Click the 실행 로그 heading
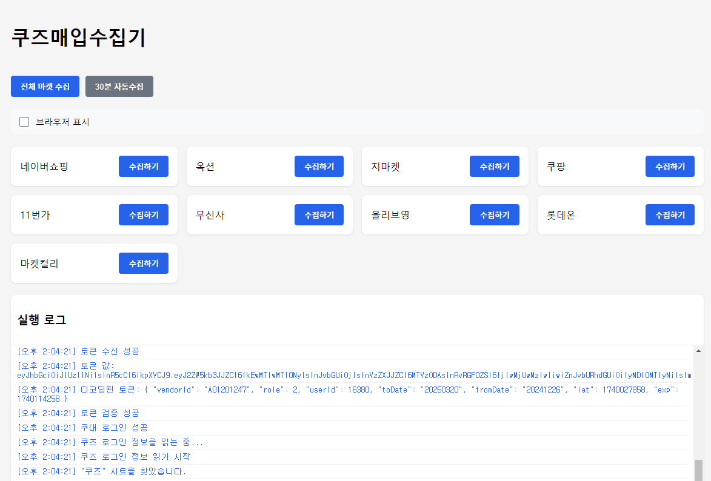 [42, 320]
